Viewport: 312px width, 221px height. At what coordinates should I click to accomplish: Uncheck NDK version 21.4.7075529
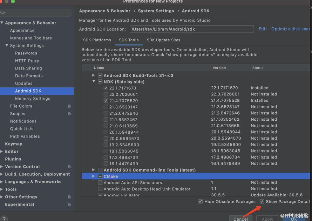tap(106, 101)
